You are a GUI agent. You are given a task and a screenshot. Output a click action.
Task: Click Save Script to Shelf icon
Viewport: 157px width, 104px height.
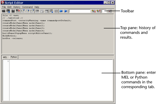(18, 11)
